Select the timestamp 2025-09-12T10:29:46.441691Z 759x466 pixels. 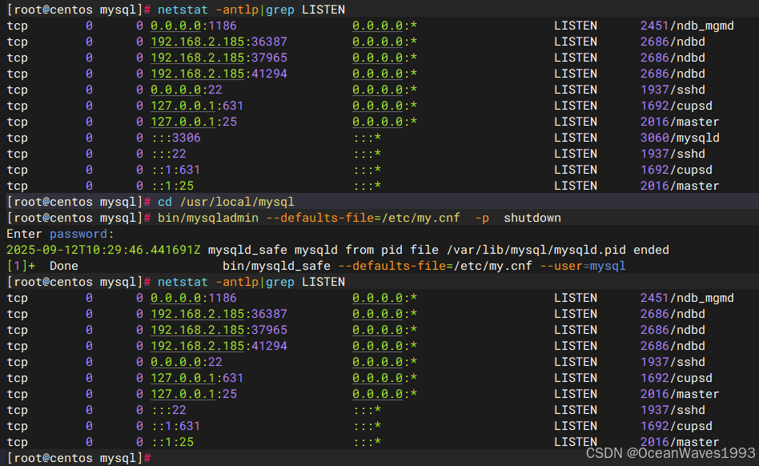103,250
